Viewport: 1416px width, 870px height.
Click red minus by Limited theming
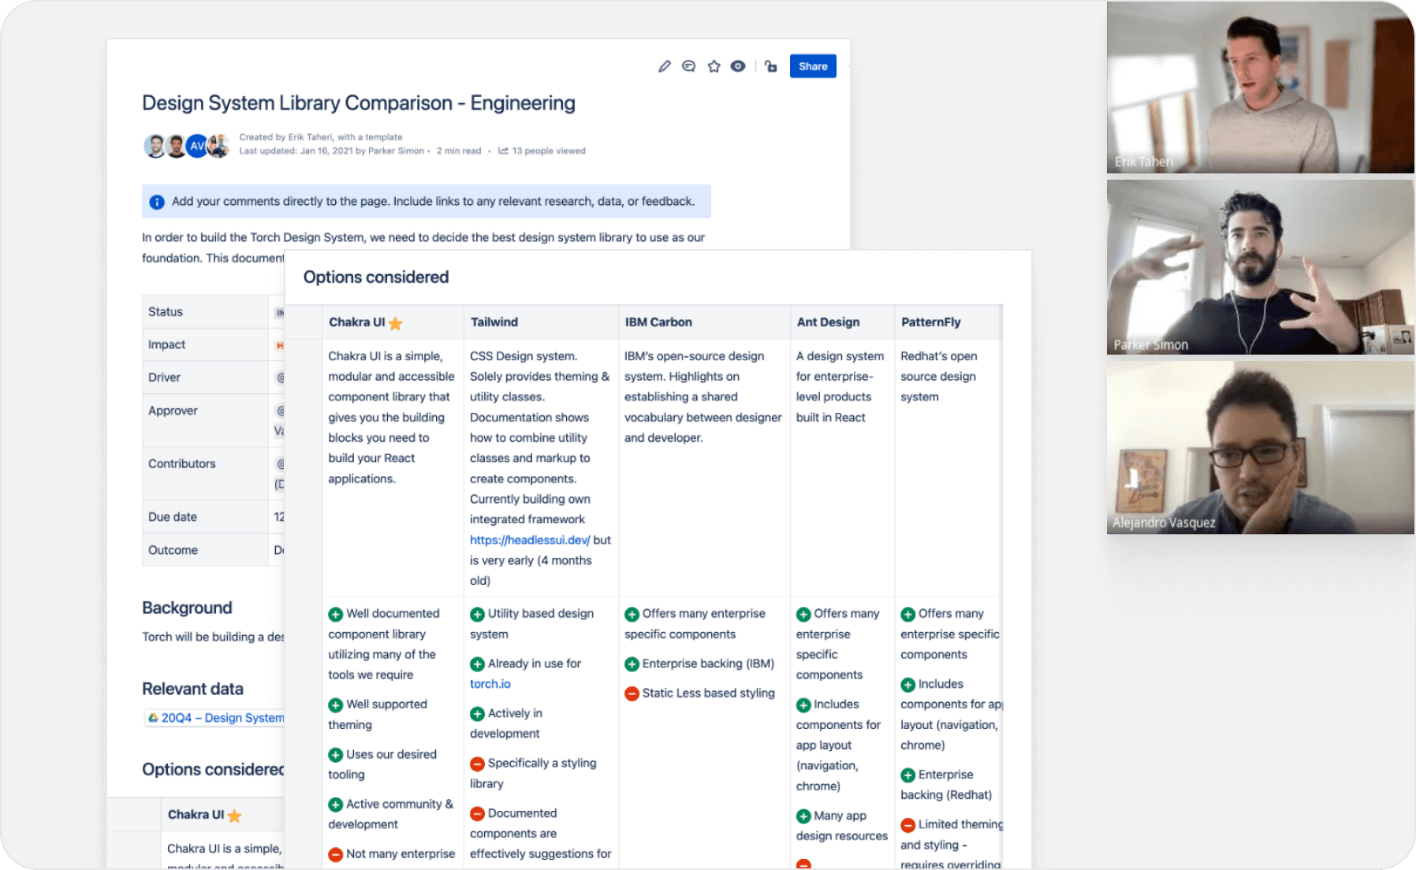click(x=908, y=825)
